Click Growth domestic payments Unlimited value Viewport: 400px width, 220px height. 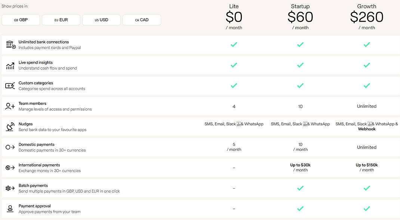coord(367,147)
